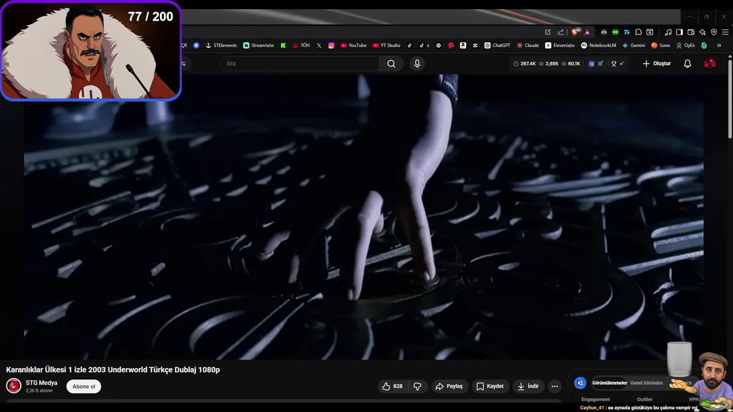733x412 pixels.
Task: Click the Oluştur create button
Action: pos(656,64)
